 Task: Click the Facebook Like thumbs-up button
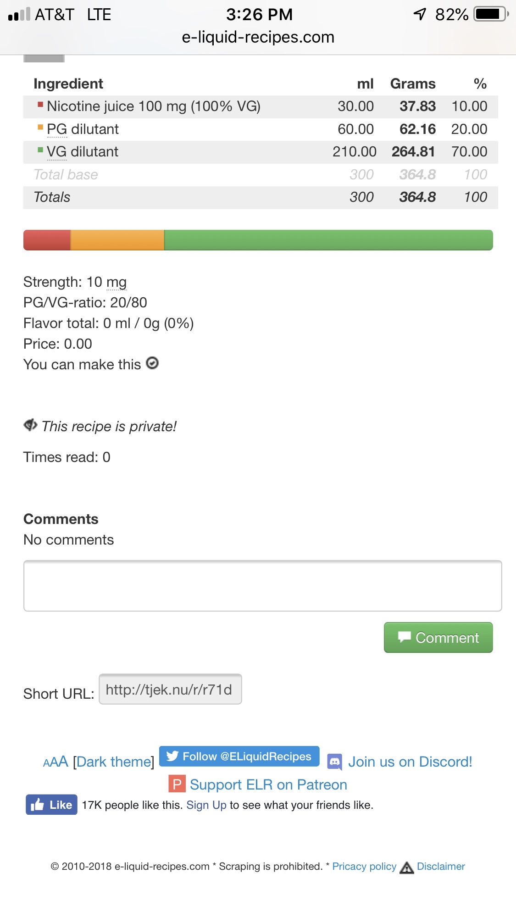[x=51, y=805]
